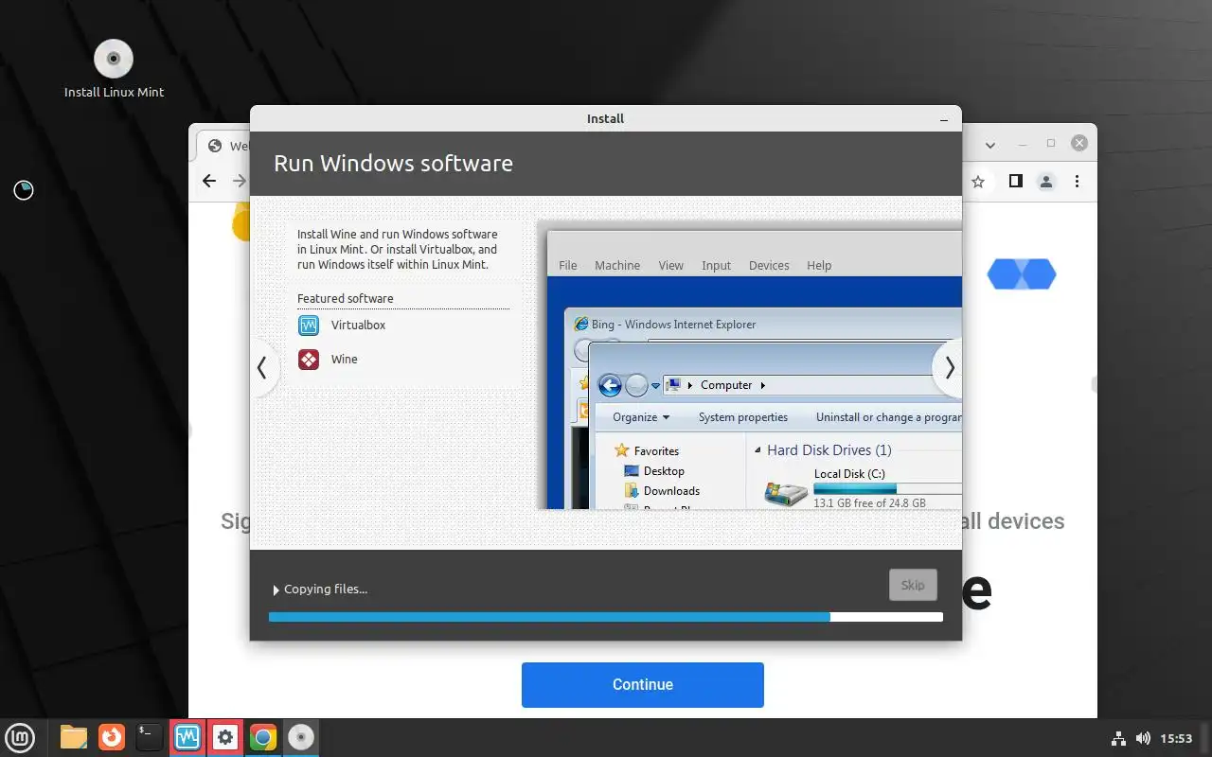Open the Files manager from the panel
The height and width of the screenshot is (757, 1212).
pos(74,737)
